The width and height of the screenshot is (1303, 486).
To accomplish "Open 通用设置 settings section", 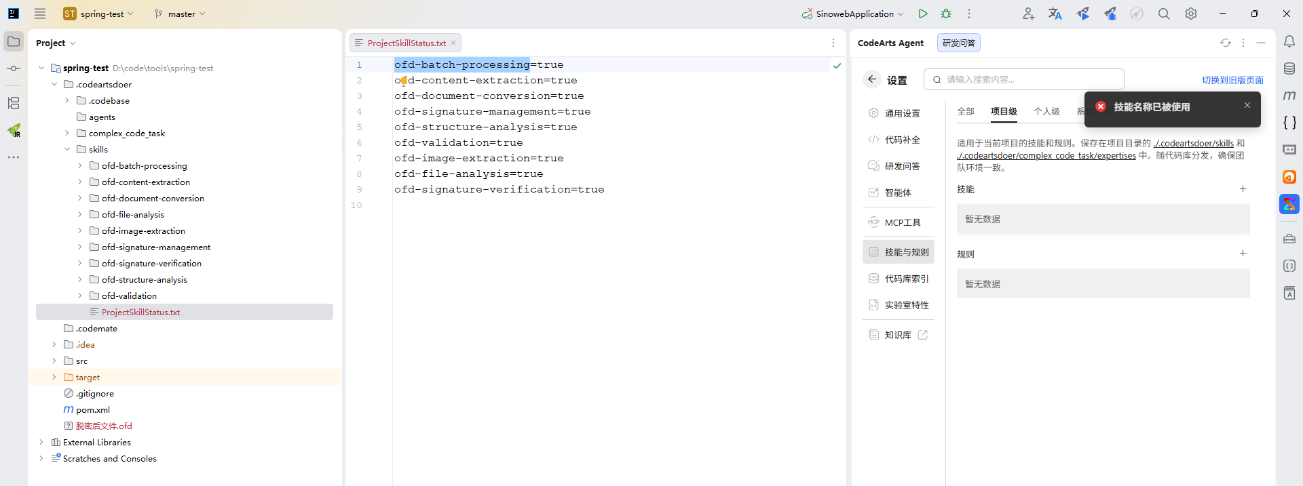I will tap(899, 113).
